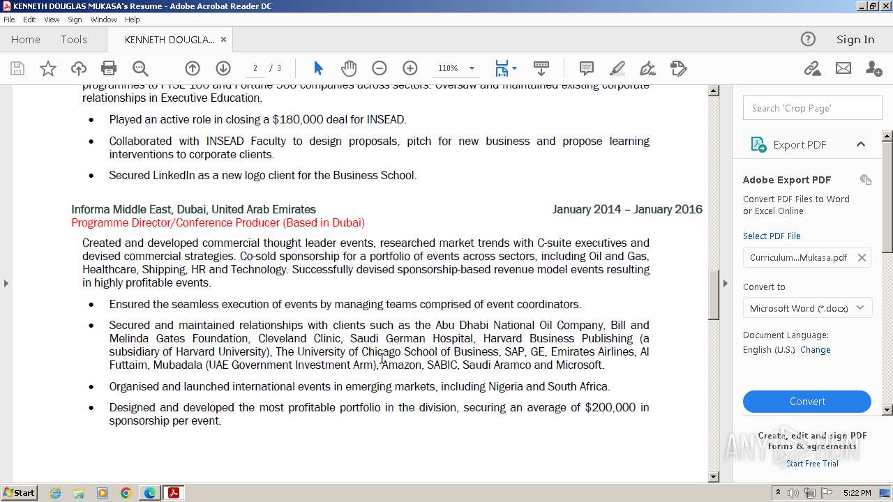This screenshot has height=502, width=893.
Task: Click the blue Convert button
Action: pyautogui.click(x=807, y=402)
